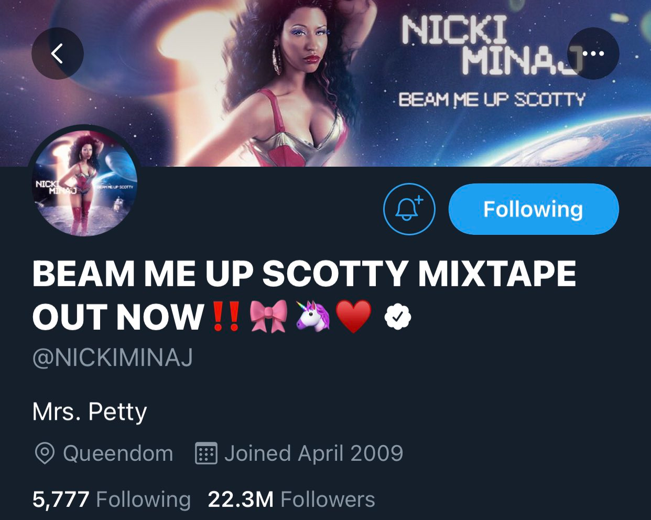Tap the BEAM ME UP SCOTTY MIXTAPE display name
Screen dimensions: 651x520
click(x=304, y=295)
